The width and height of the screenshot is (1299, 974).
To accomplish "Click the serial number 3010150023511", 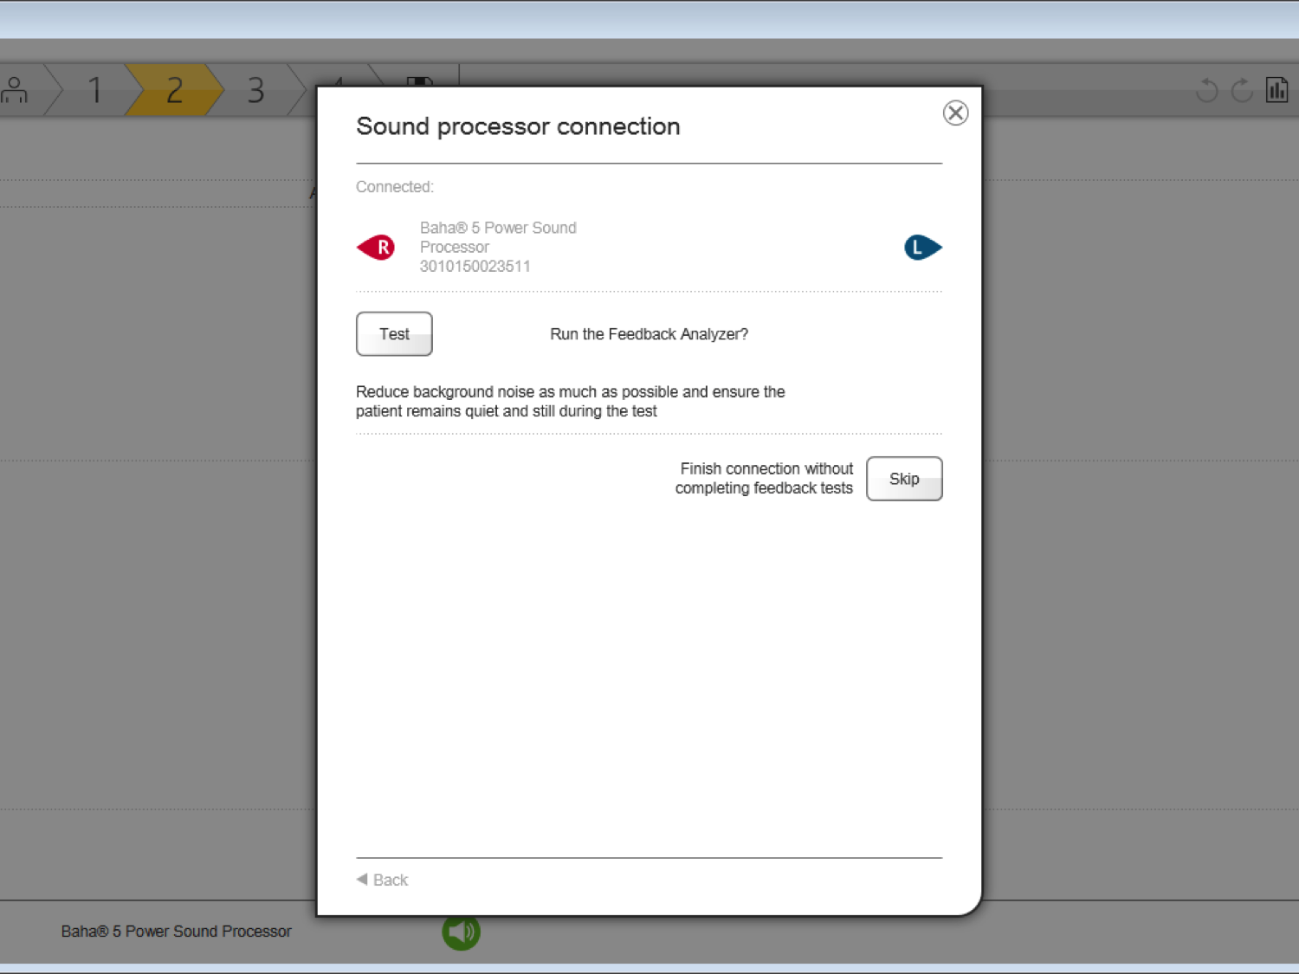I will (x=475, y=267).
